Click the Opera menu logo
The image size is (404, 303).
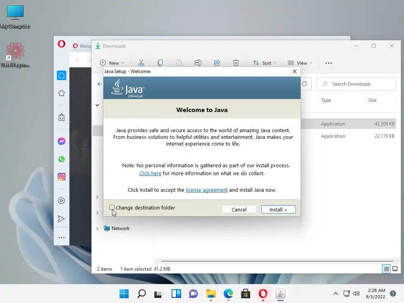(x=62, y=44)
